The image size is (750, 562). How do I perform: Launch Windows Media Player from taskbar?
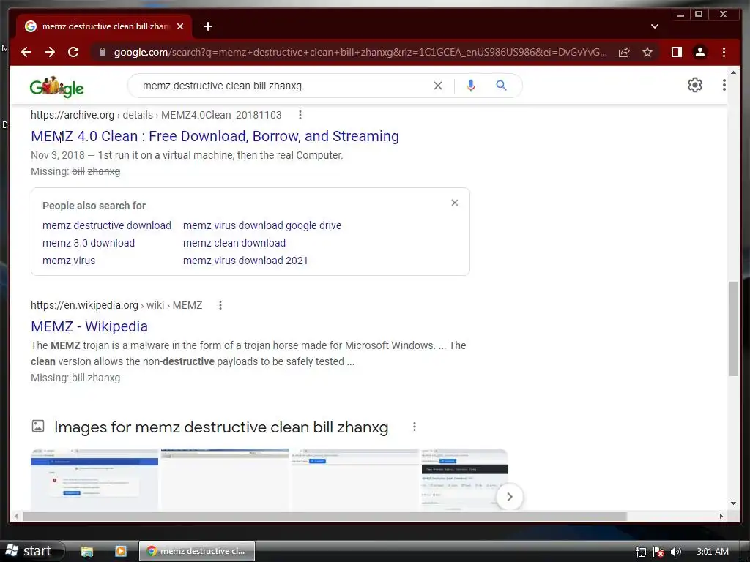(x=121, y=551)
